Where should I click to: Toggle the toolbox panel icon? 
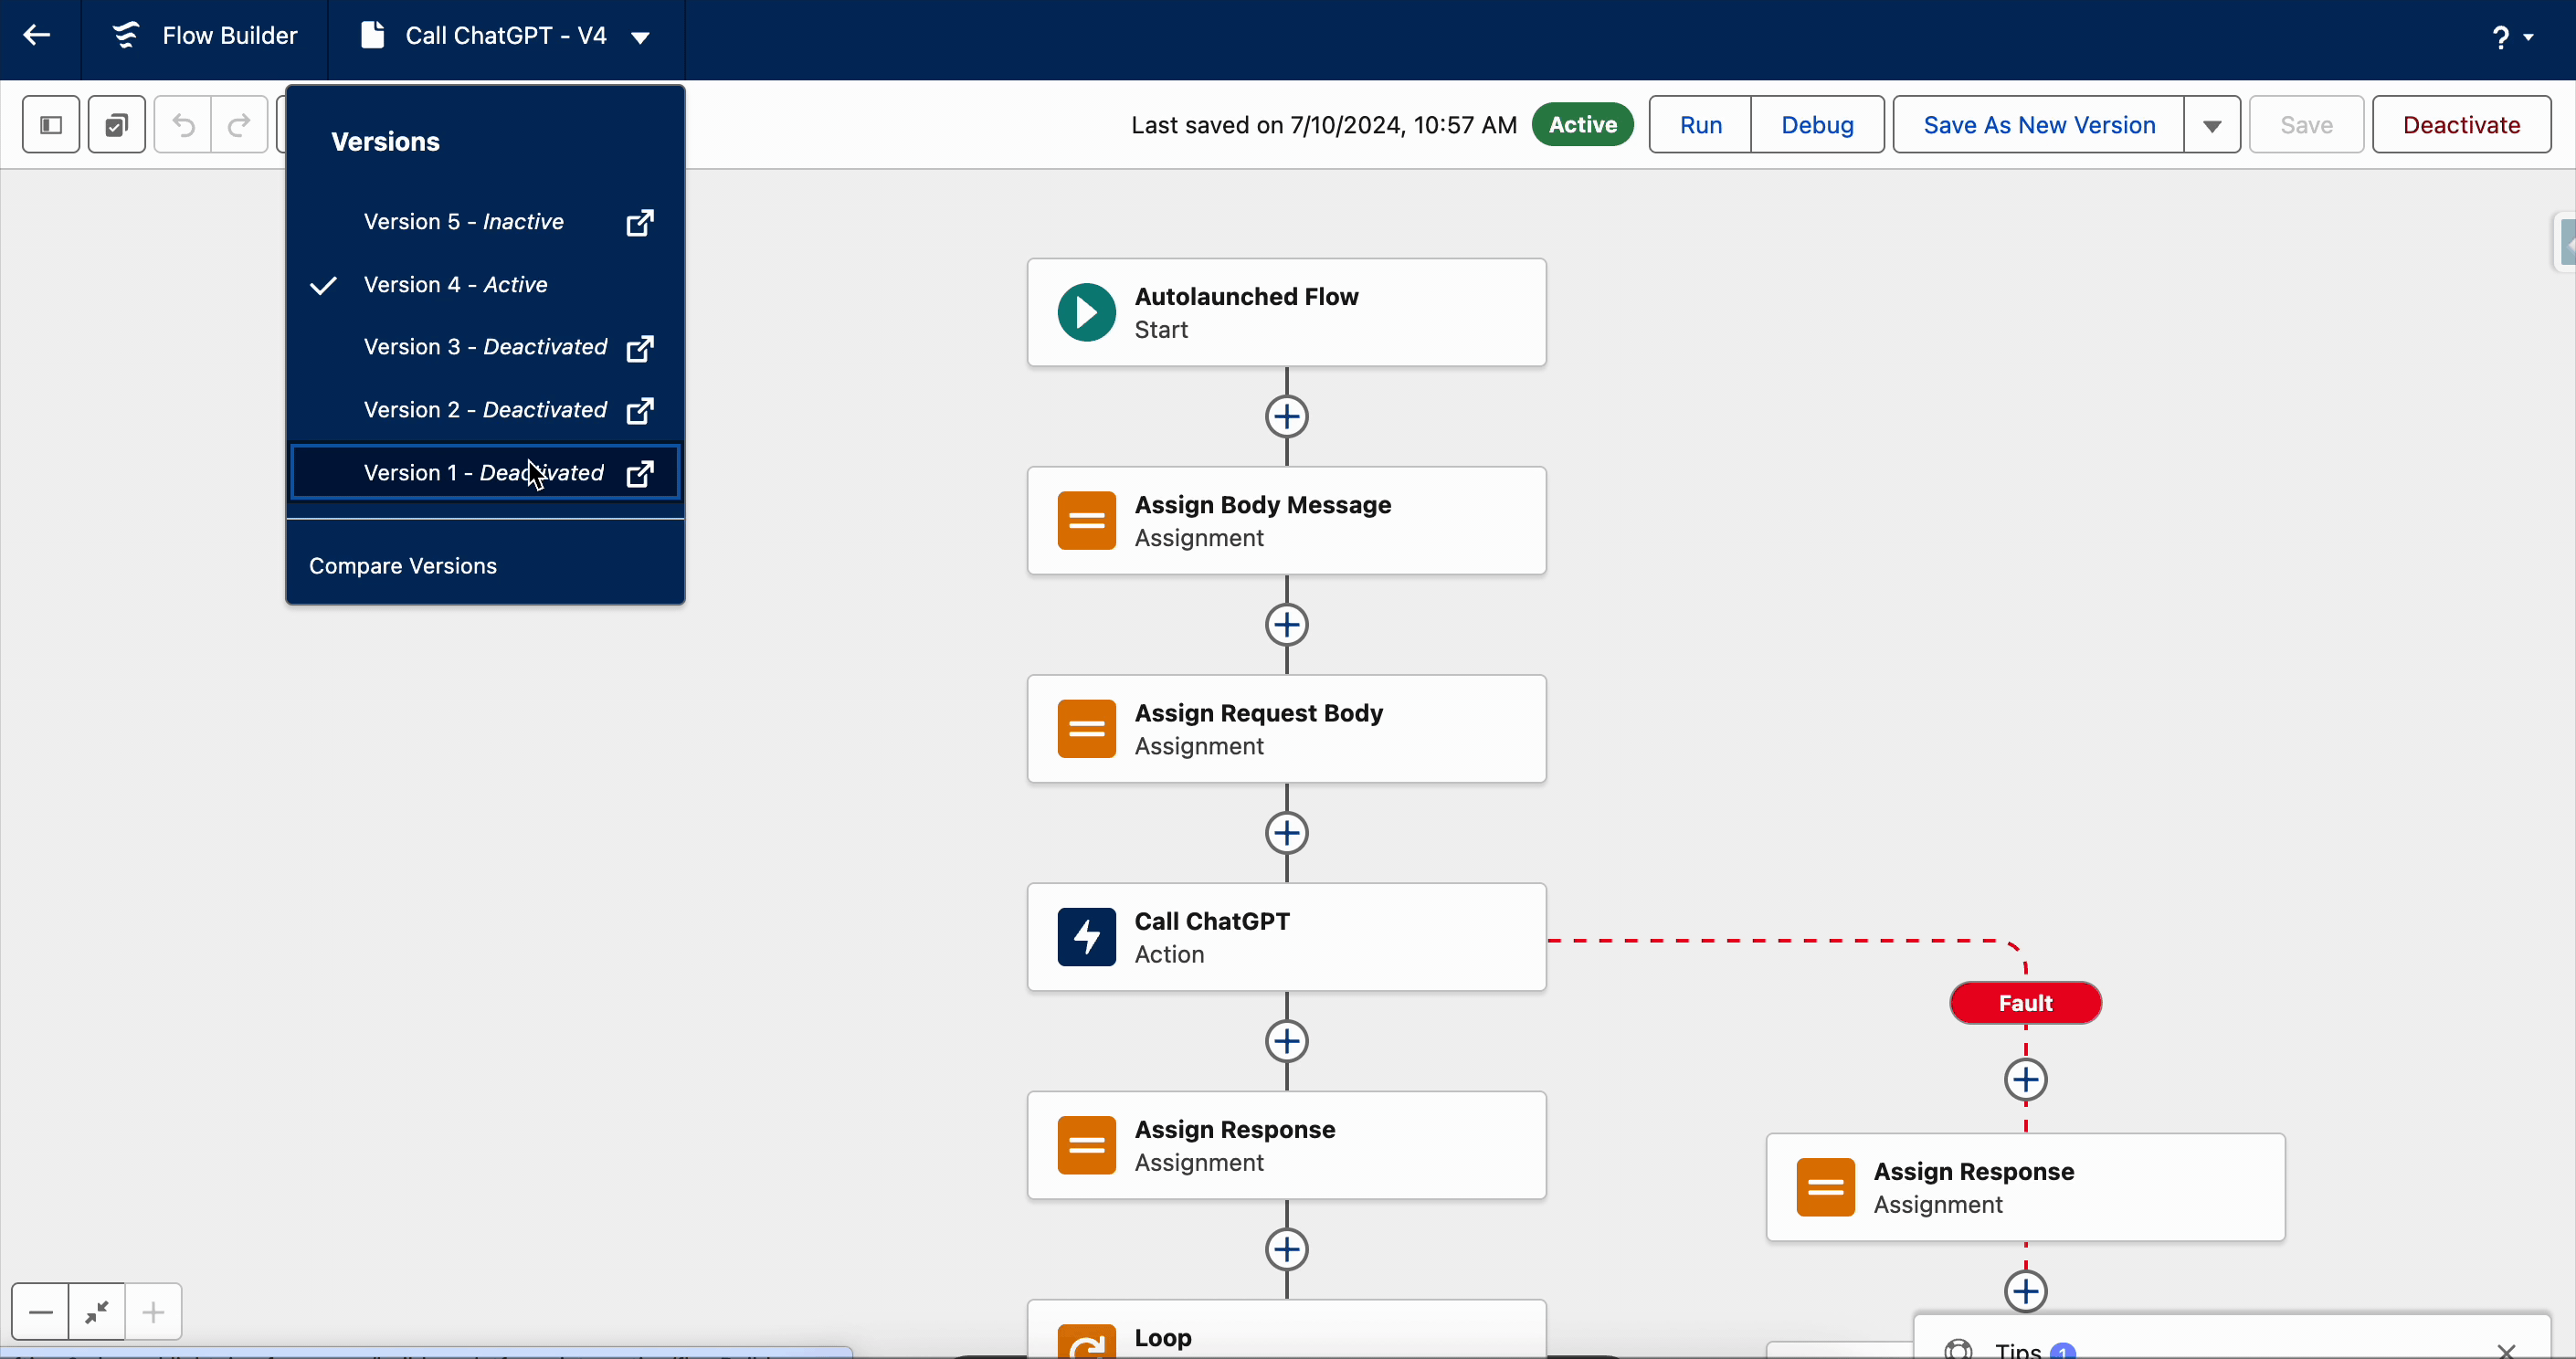click(51, 125)
